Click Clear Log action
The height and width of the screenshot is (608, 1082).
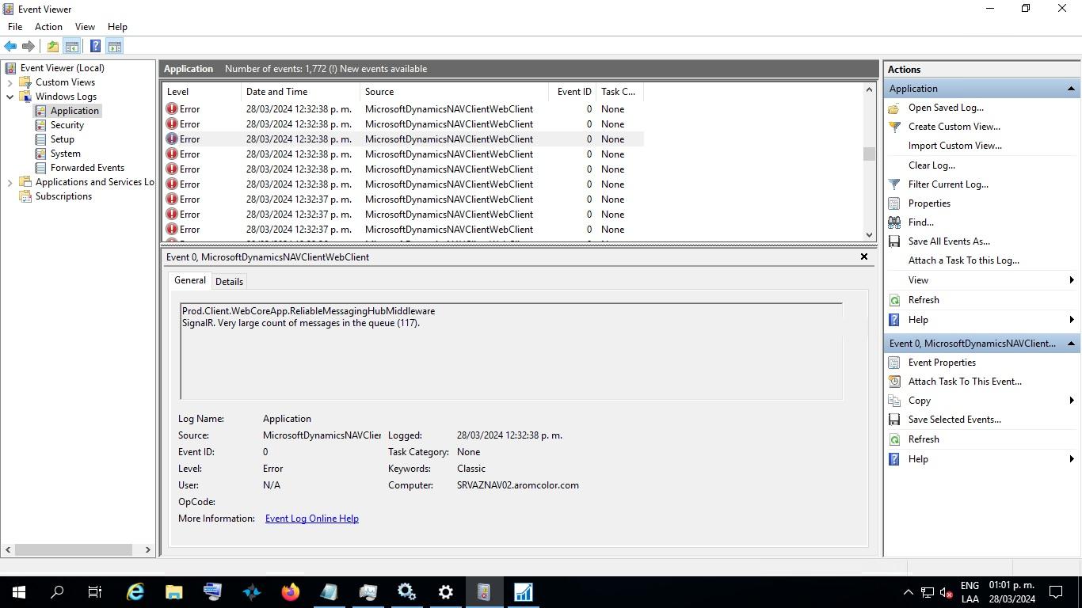(x=932, y=165)
